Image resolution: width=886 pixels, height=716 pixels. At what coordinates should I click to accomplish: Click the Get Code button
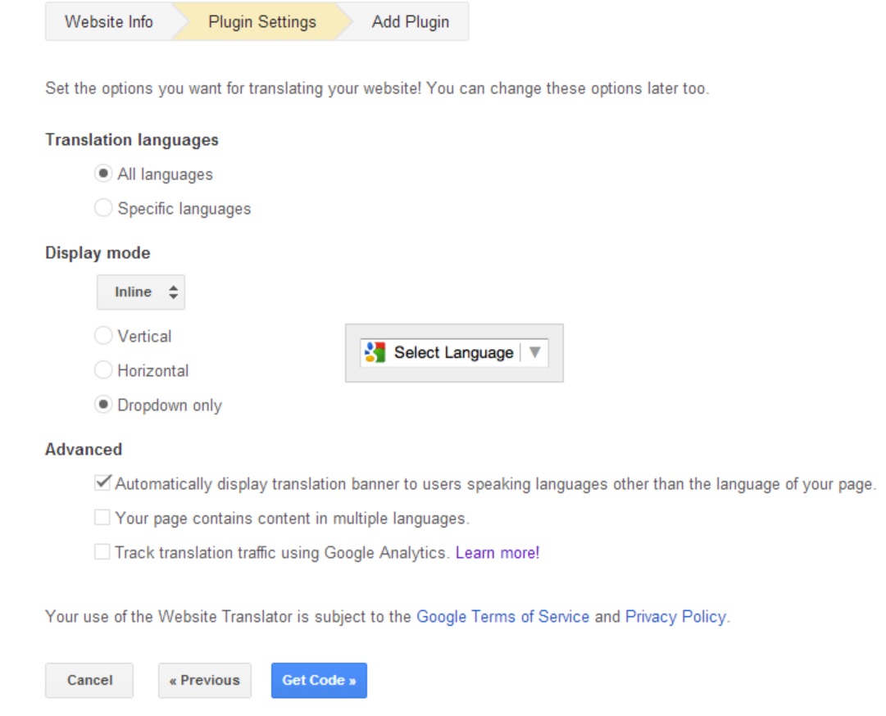(x=319, y=680)
